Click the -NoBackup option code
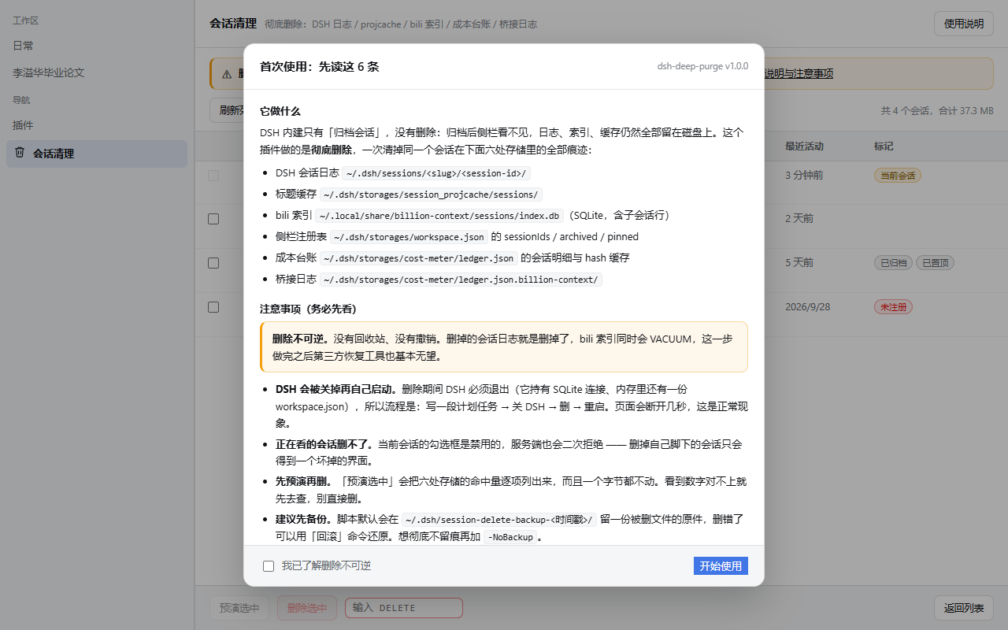 tap(511, 537)
